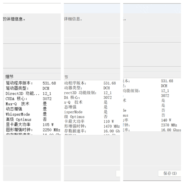The height and width of the screenshot is (184, 184).
Task: Click the 3072 value beside 'CUDA 核心:'
Action: click(47, 99)
